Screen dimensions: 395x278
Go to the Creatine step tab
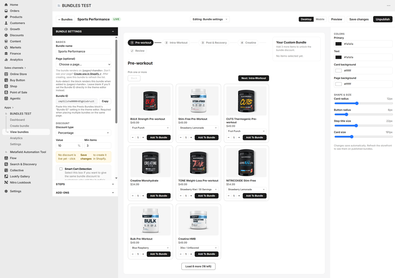[248, 42]
